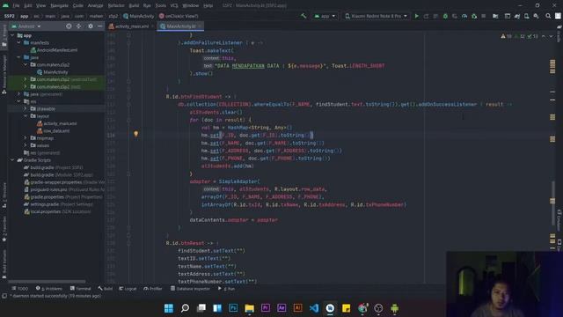
Task: Hide the Project panel with minus icon
Action: [99, 26]
